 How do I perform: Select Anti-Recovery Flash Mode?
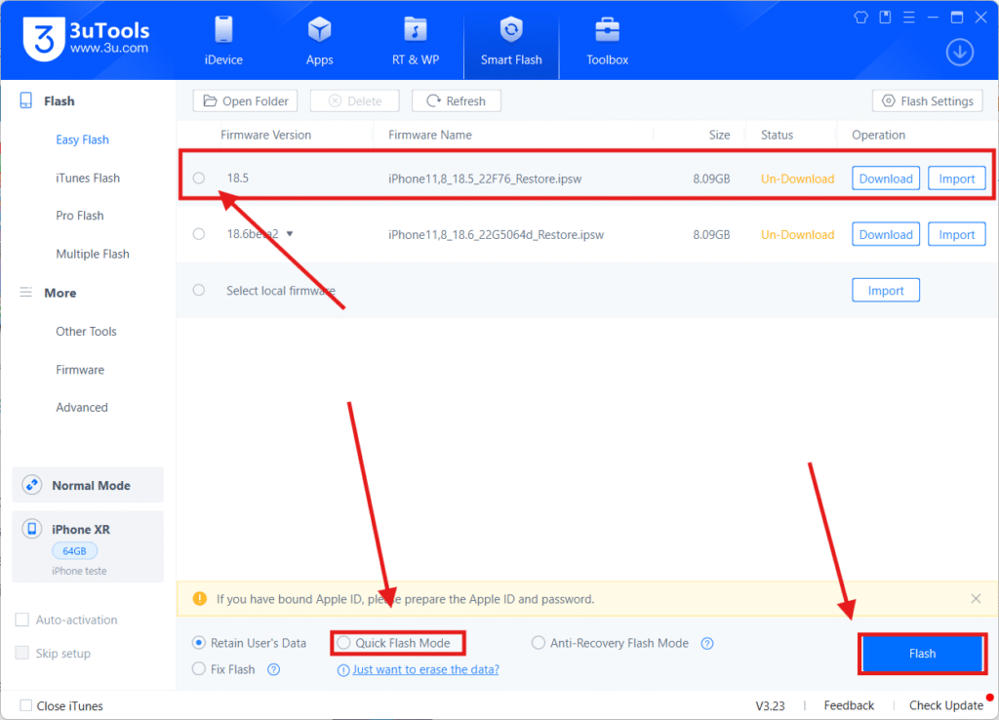[539, 643]
